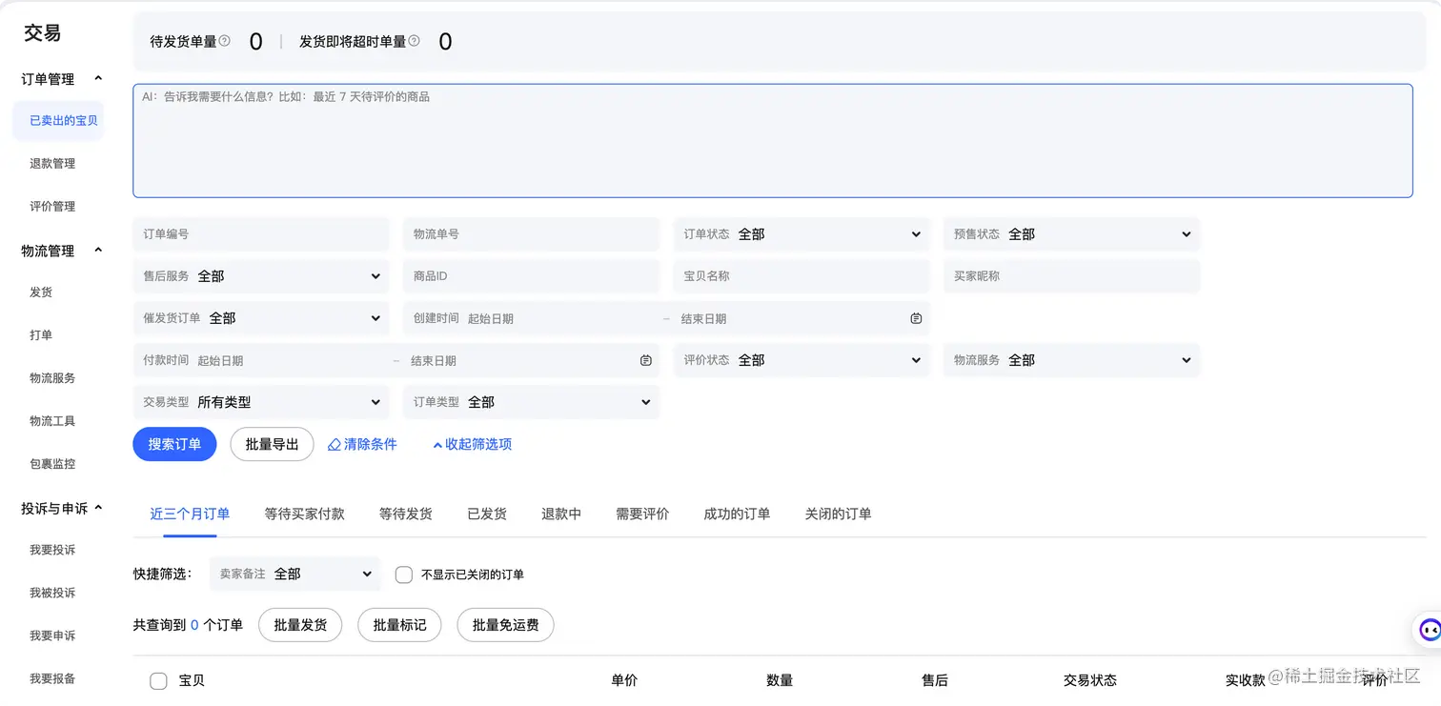Open calendar icon in 付款时间 date range
Viewport: 1441px width, 706px height.
coord(645,360)
